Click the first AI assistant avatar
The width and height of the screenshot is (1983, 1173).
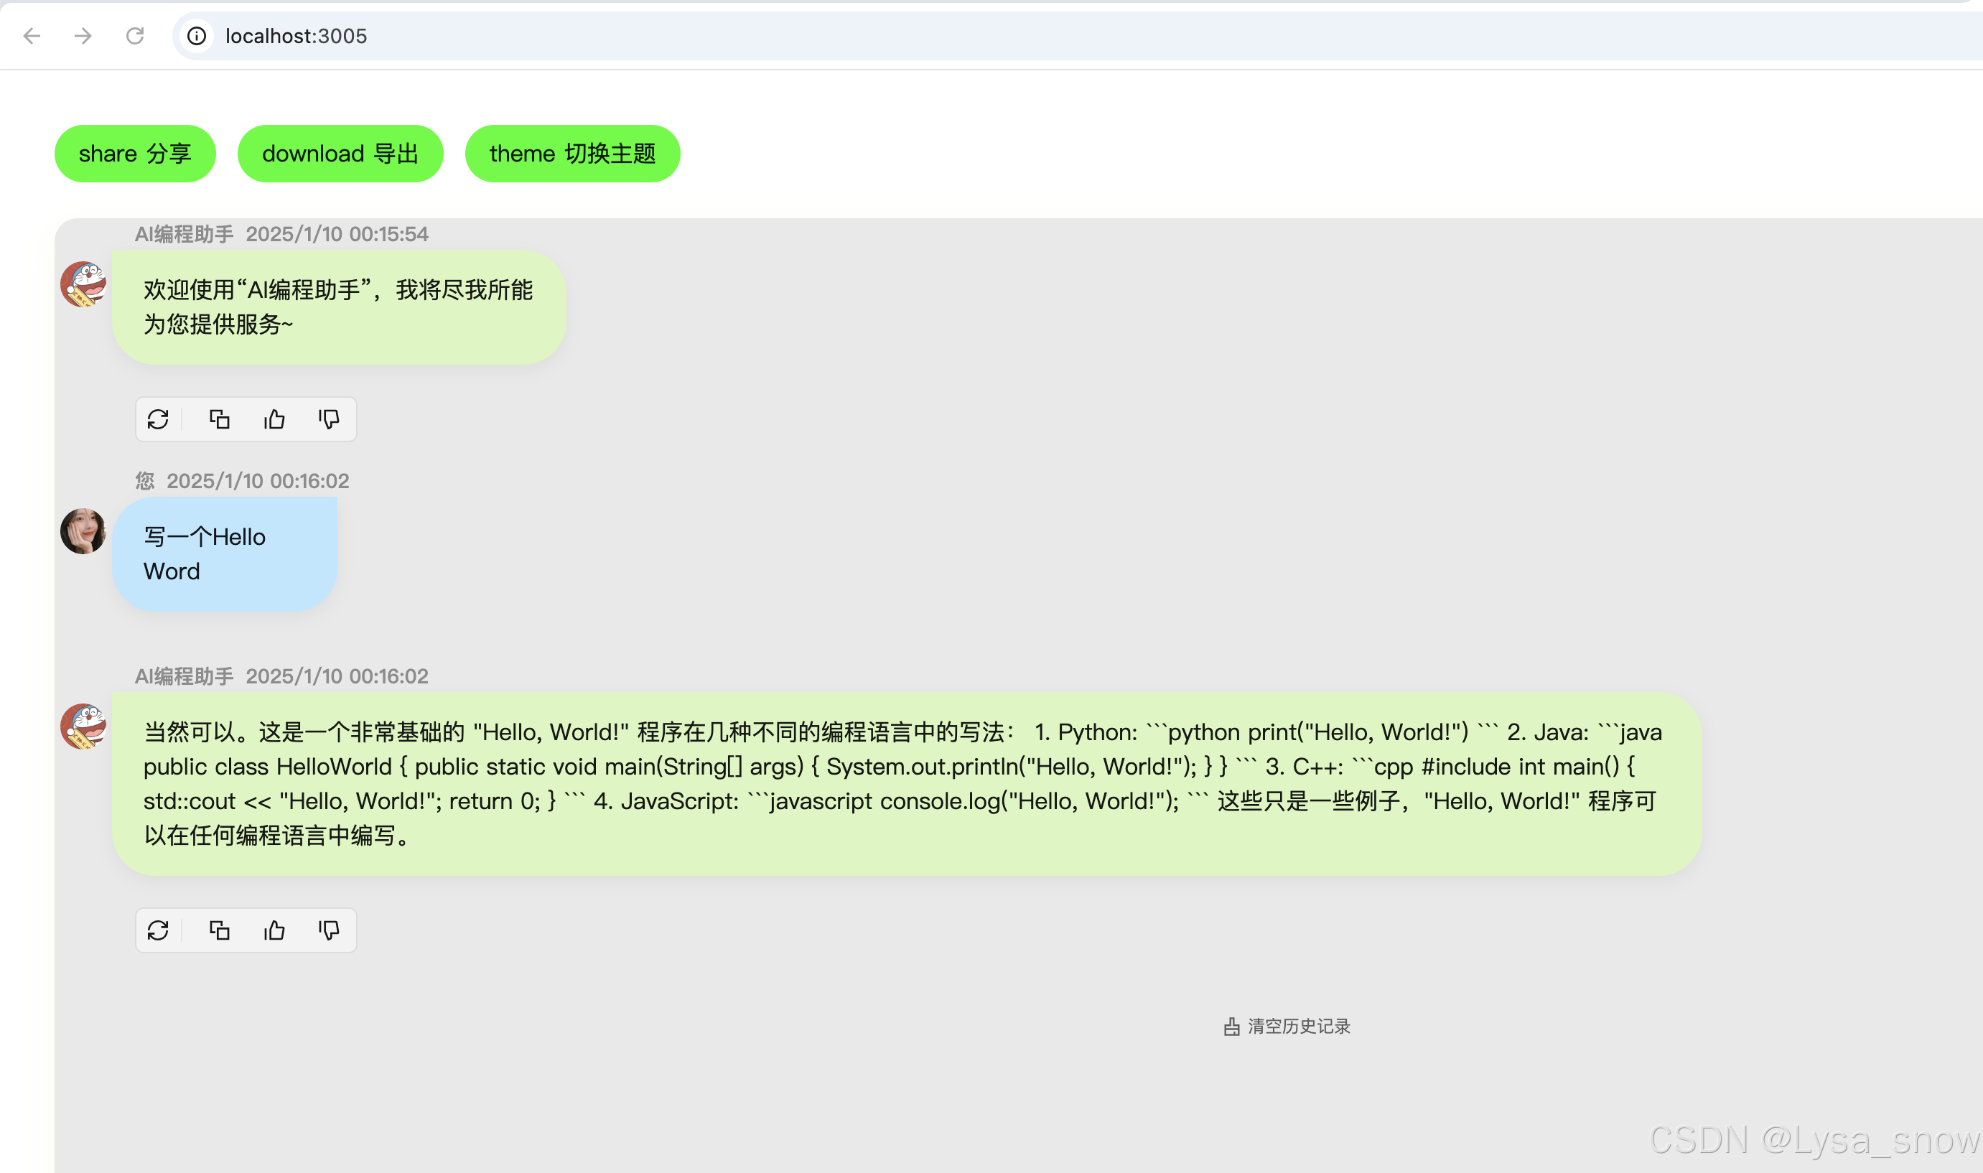pyautogui.click(x=83, y=284)
